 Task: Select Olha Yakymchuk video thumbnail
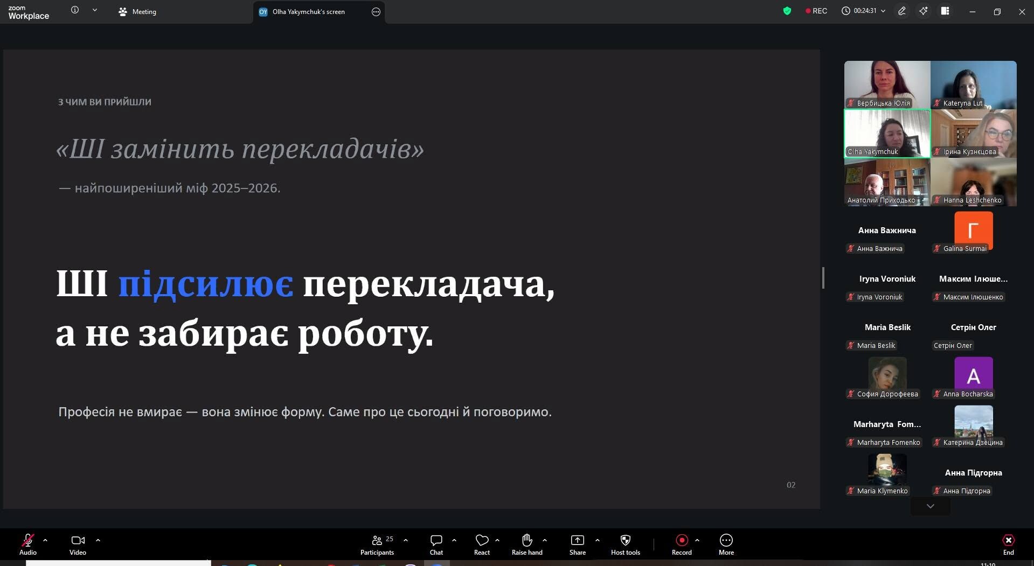pyautogui.click(x=887, y=133)
